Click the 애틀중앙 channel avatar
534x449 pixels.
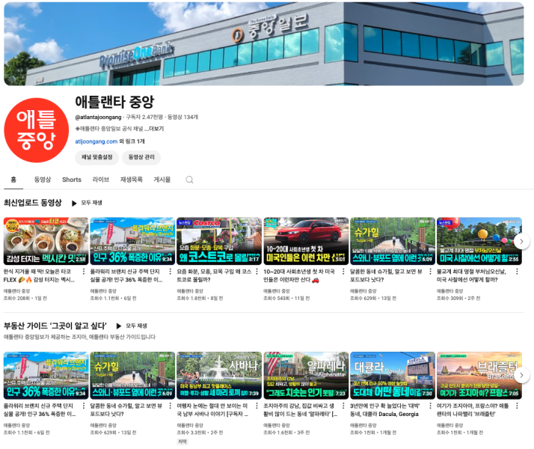click(x=37, y=130)
